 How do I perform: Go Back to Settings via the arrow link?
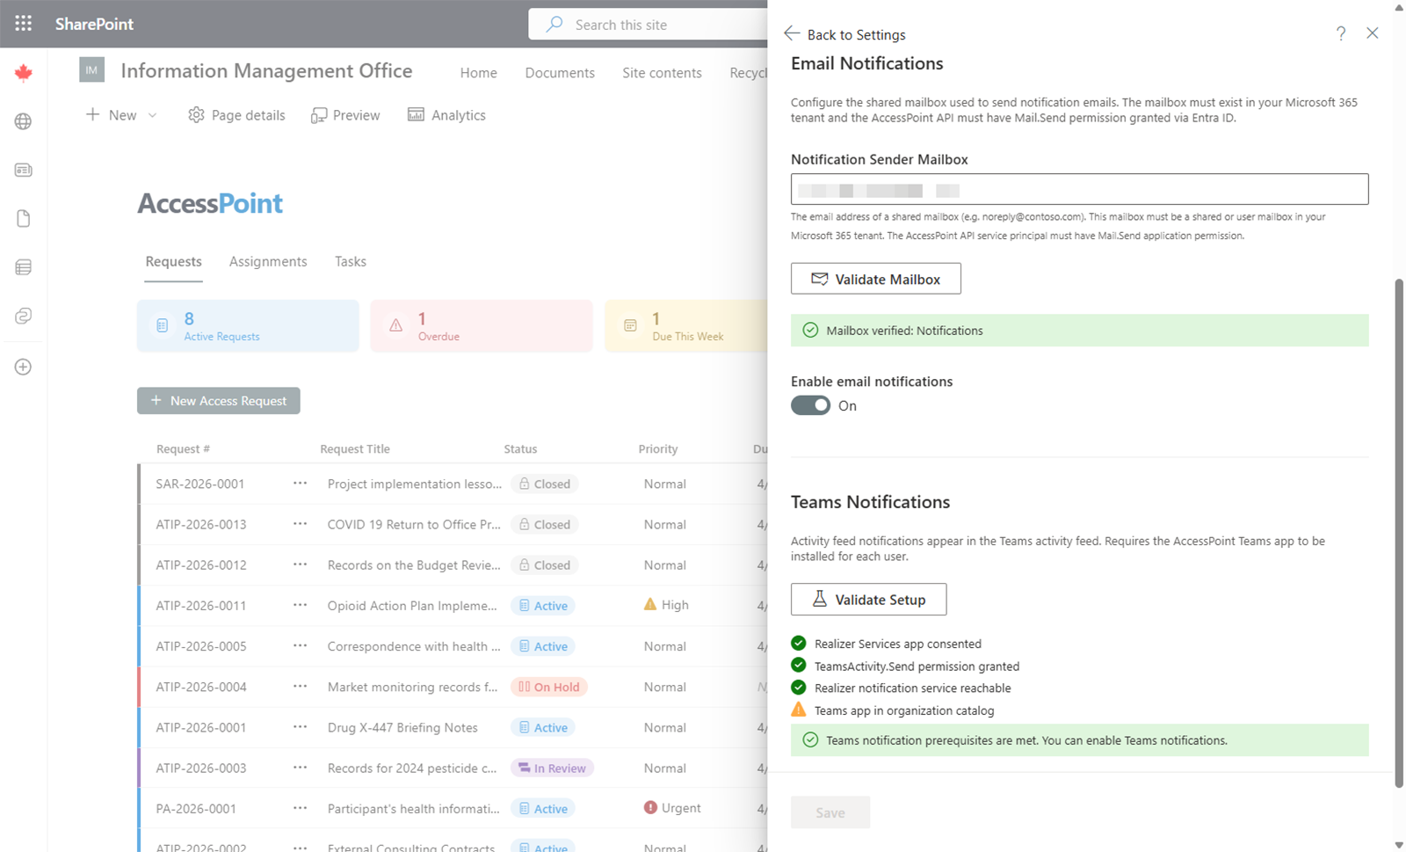[844, 34]
